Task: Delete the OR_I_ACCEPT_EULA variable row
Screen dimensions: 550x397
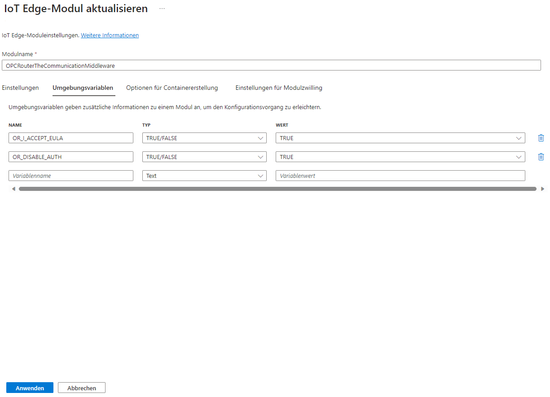Action: (541, 138)
